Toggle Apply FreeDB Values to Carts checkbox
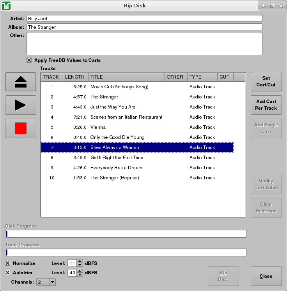 click(x=29, y=60)
